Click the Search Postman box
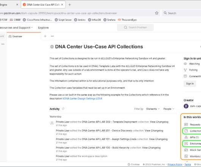 pyautogui.click(x=135, y=27)
